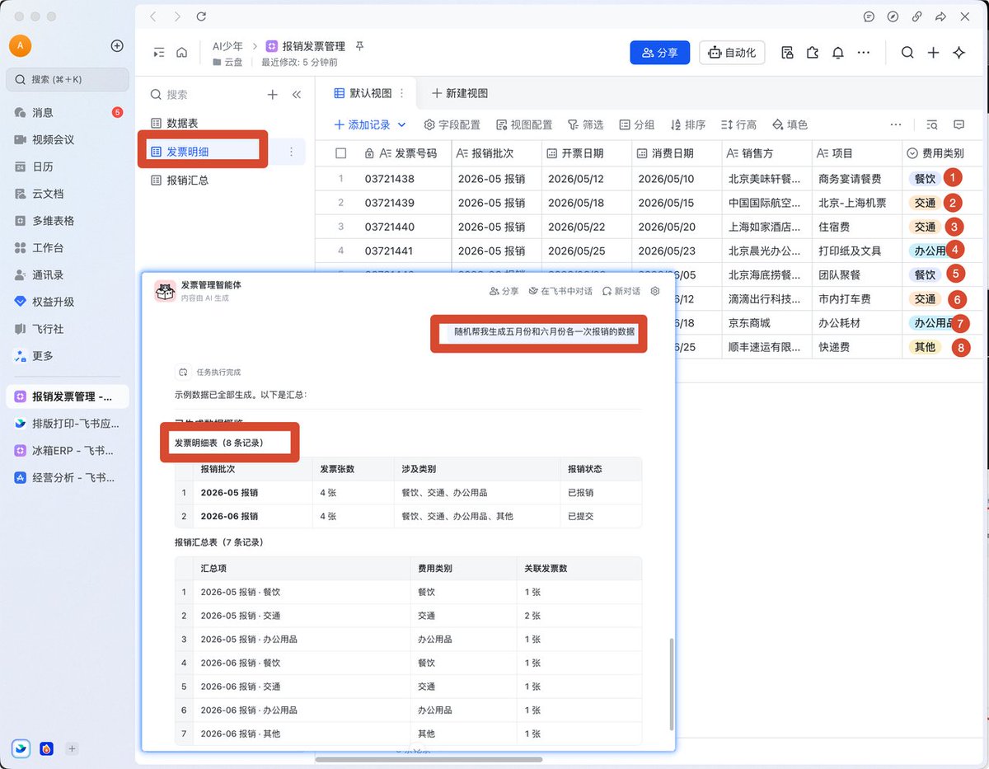Open 发票明细 table more options

291,152
